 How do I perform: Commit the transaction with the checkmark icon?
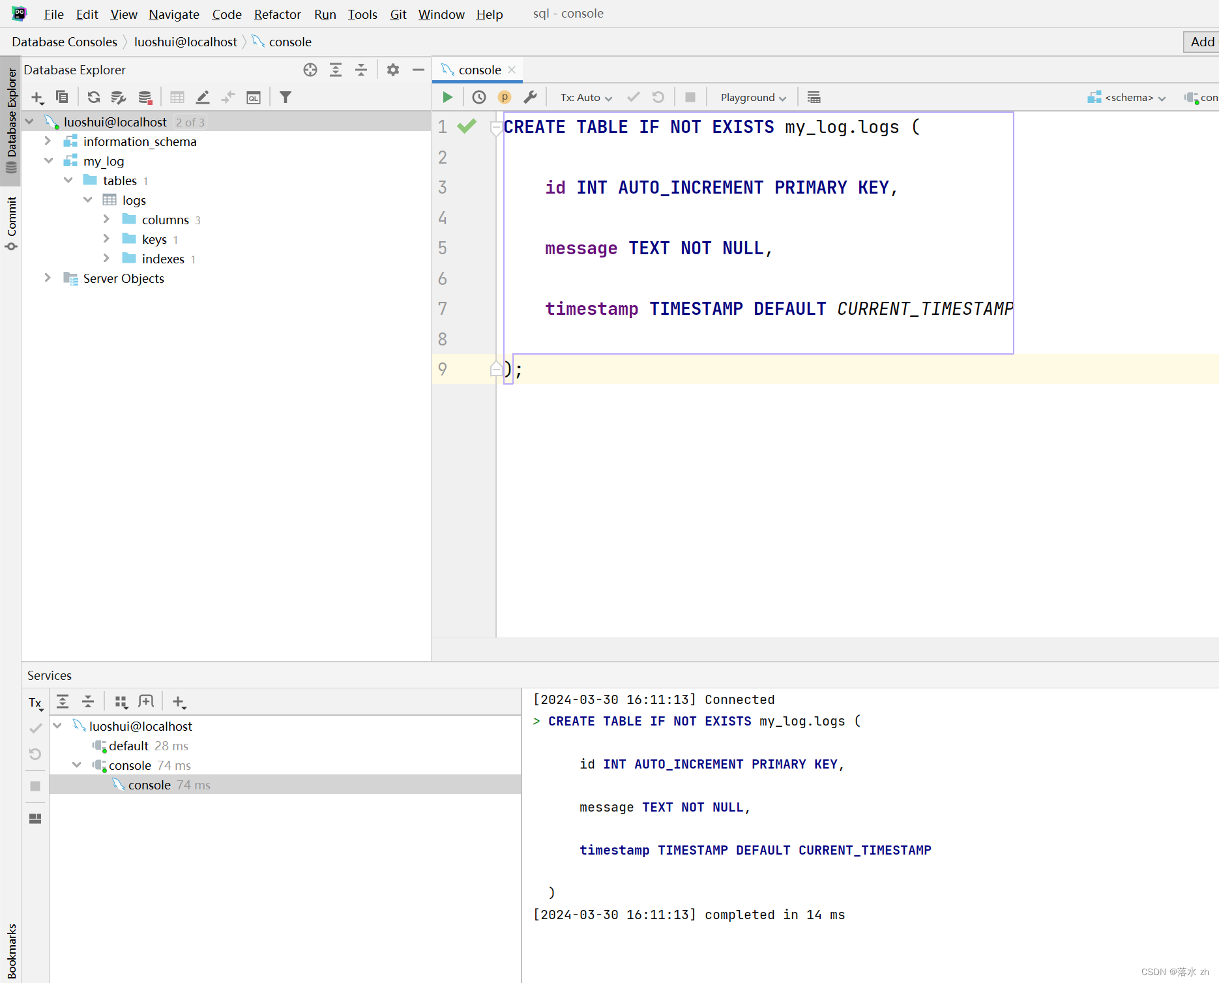632,96
